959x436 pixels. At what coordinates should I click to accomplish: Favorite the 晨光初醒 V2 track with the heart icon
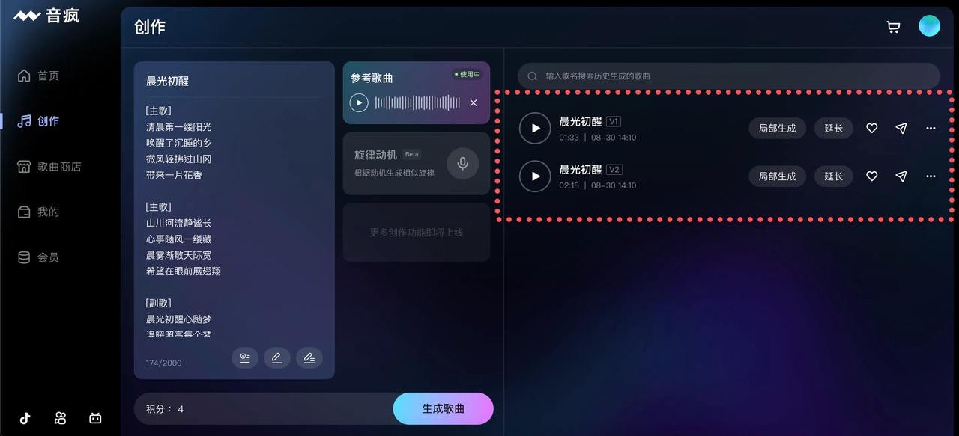(x=871, y=176)
